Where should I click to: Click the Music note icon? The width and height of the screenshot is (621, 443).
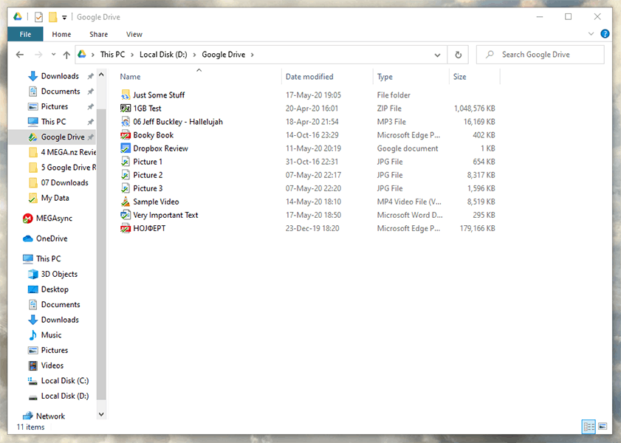pos(33,335)
